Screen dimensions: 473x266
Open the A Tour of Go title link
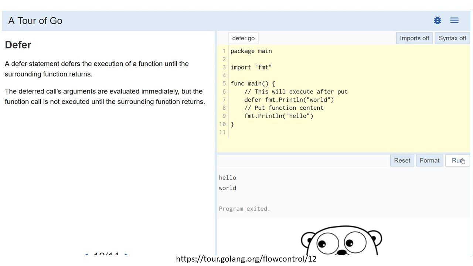(35, 21)
